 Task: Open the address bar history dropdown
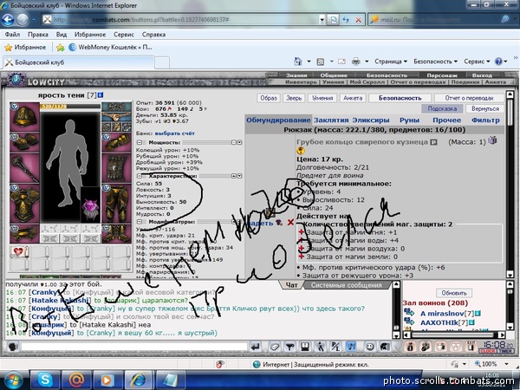click(322, 20)
